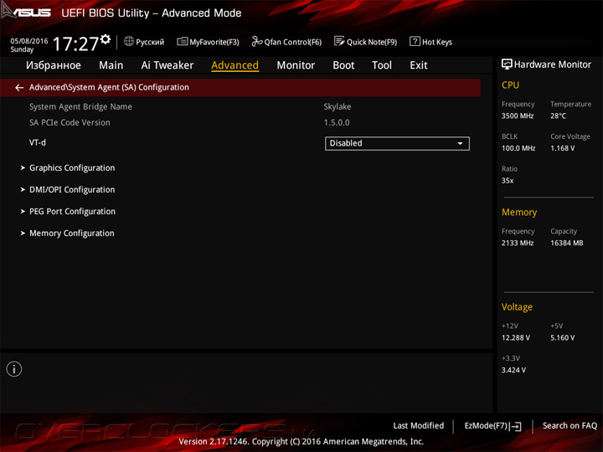Show Hot Keys help
The image size is (603, 452).
pyautogui.click(x=430, y=42)
